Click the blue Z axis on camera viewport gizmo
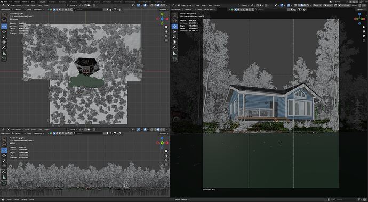368x202 pixels. pos(360,14)
